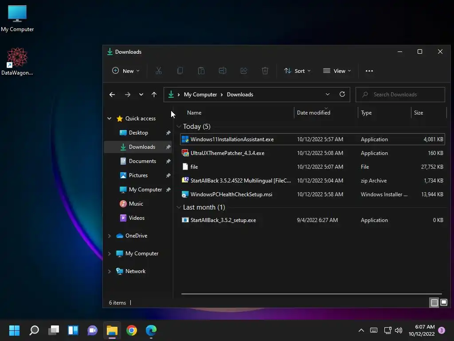Open the Sort dropdown menu

pyautogui.click(x=297, y=71)
